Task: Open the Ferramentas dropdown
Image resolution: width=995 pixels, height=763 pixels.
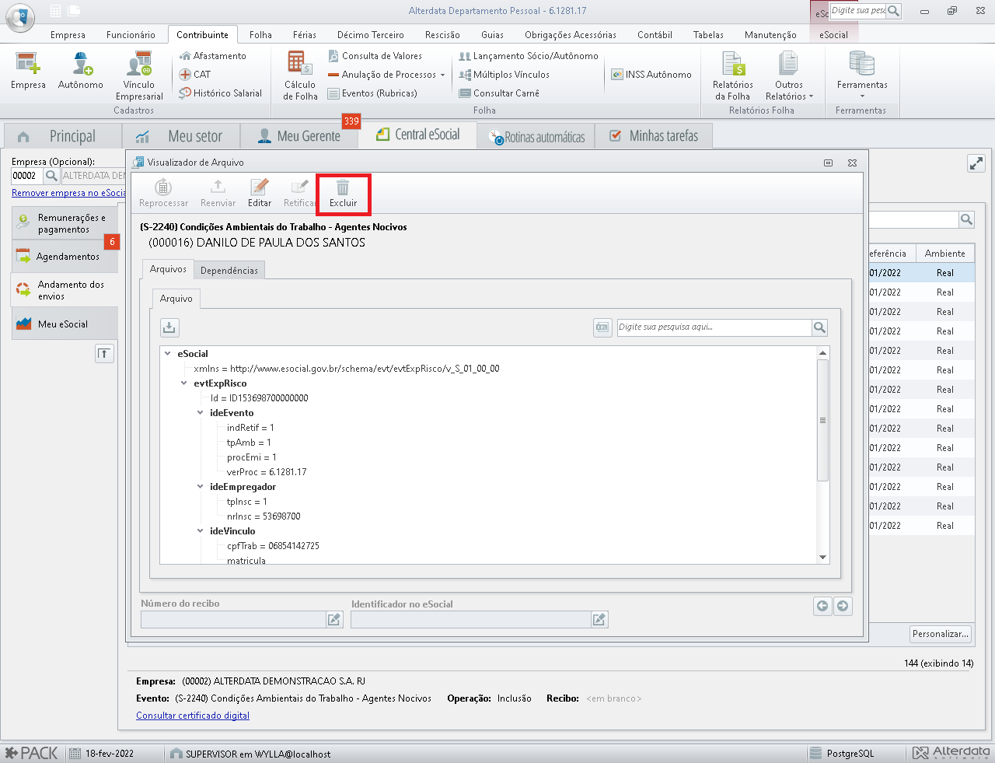Action: point(862,75)
